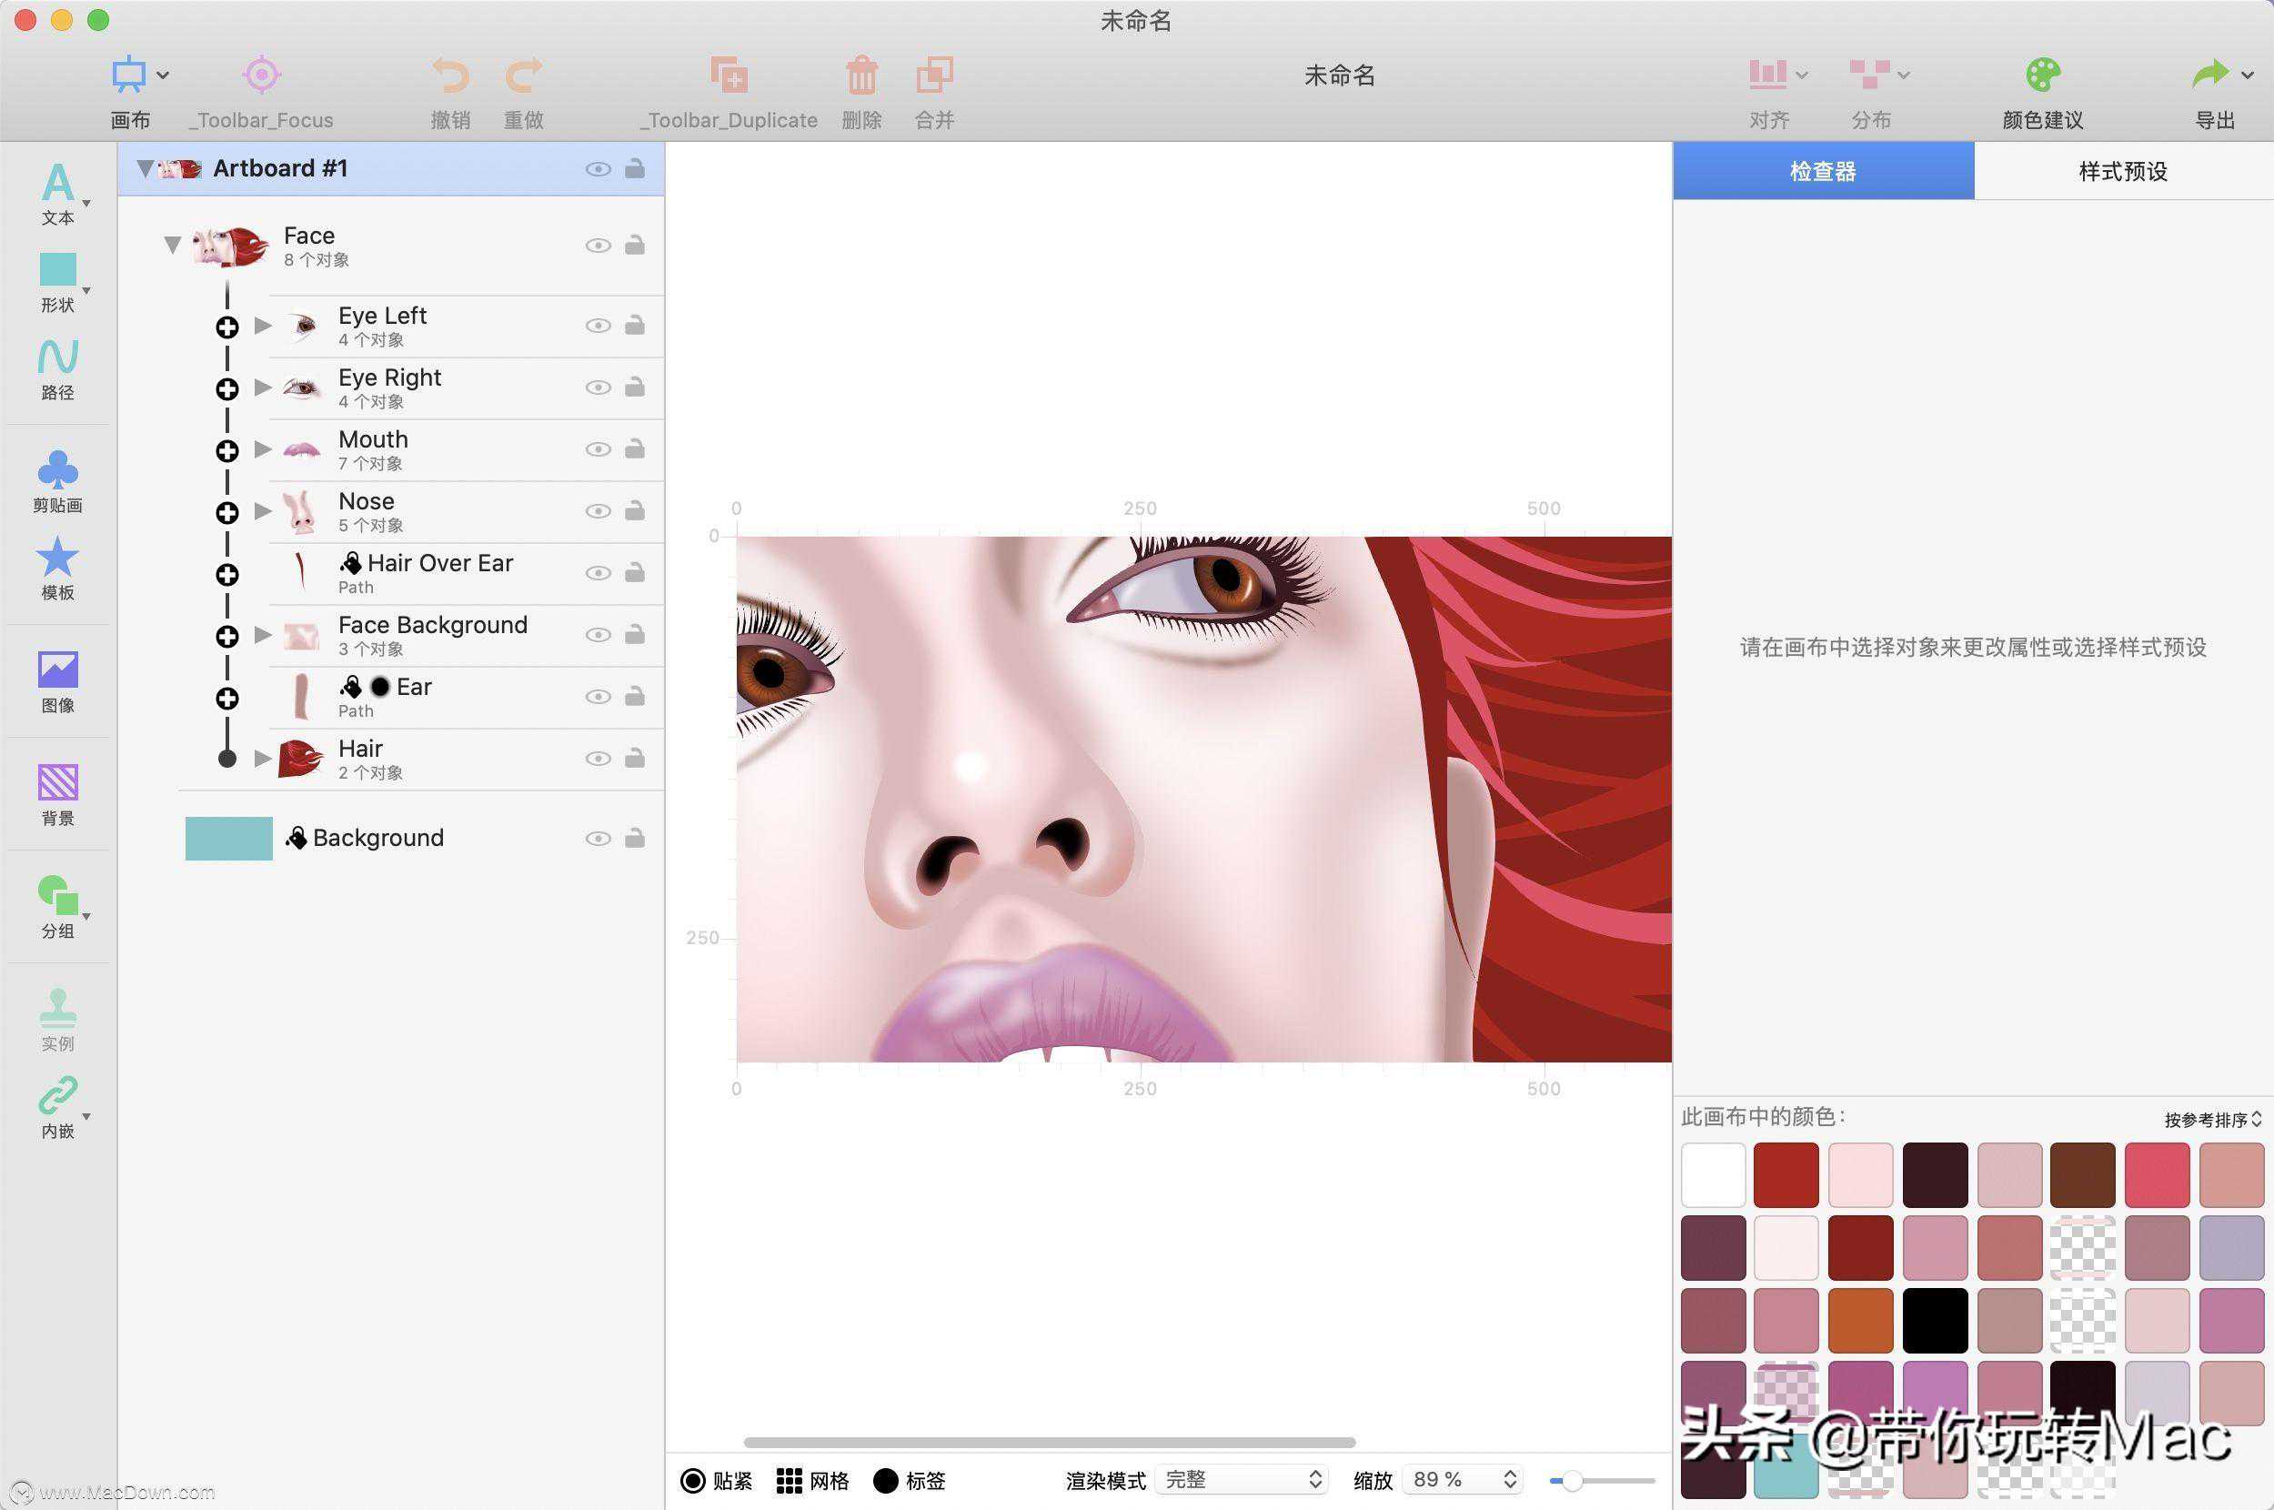Switch to the 检查器 tab
Viewport: 2274px width, 1510px height.
1823,171
